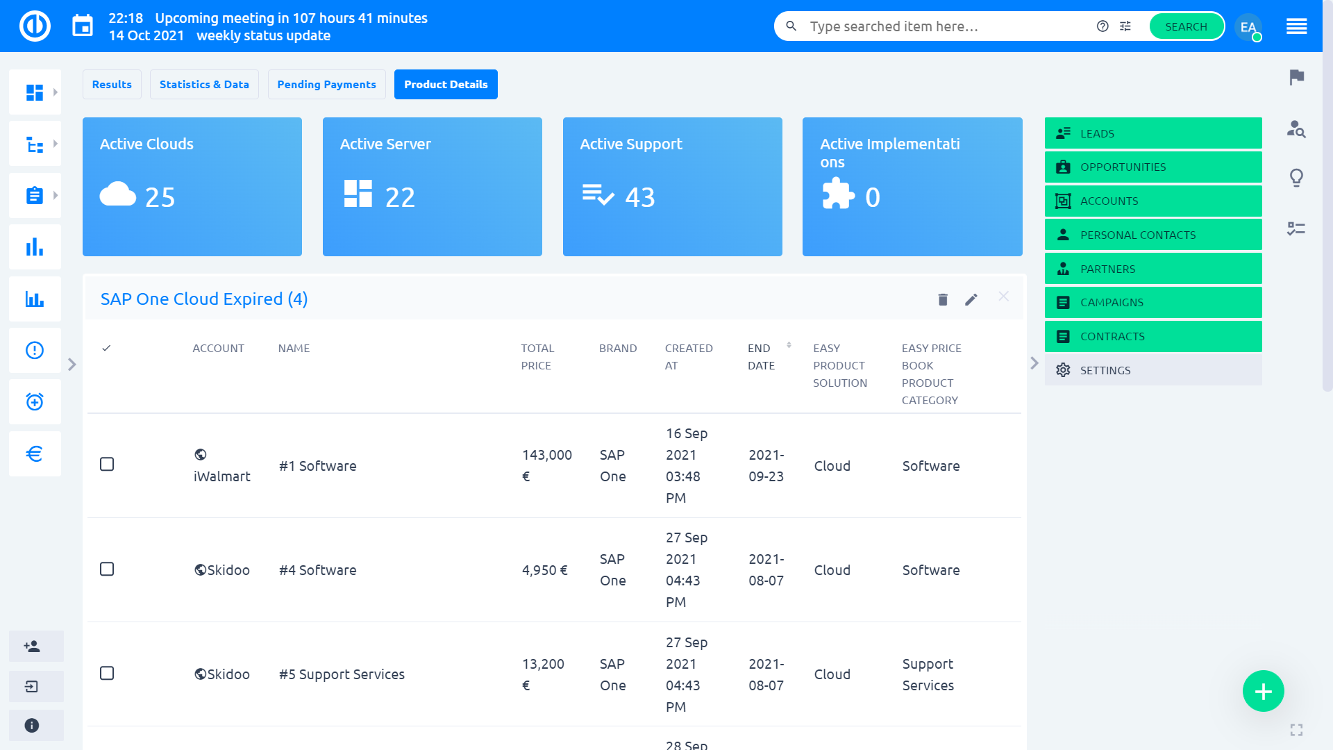Screen dimensions: 1333x750
Task: Open the hamburger menu in header
Action: point(1296,26)
